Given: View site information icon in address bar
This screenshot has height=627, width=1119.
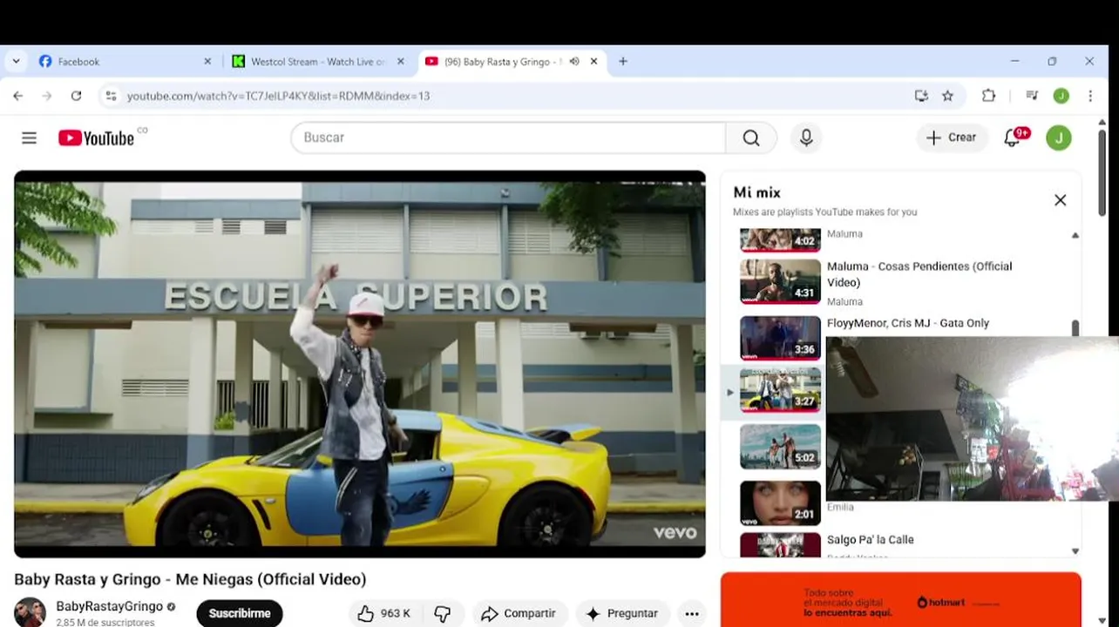Looking at the screenshot, I should point(111,96).
